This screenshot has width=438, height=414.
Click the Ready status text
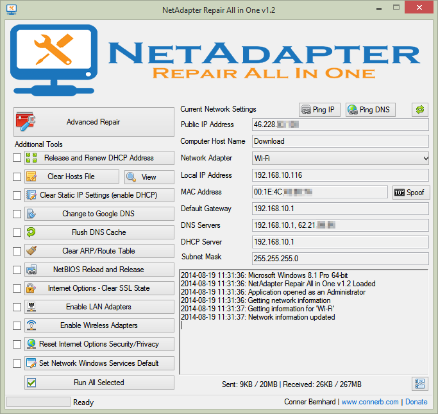(83, 402)
